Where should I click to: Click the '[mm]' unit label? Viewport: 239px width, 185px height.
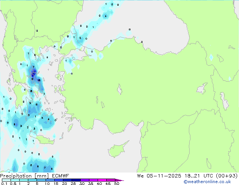coord(41,176)
